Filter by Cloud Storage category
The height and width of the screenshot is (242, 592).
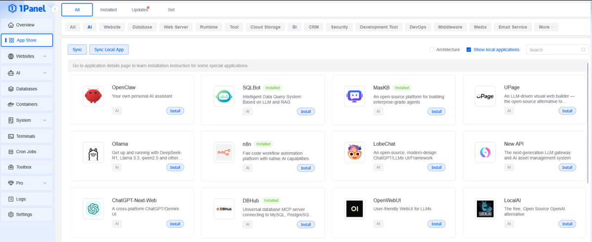265,27
